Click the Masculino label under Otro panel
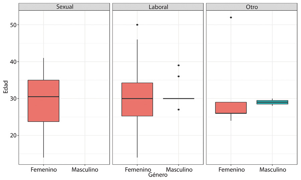301x180 pixels. click(x=273, y=170)
